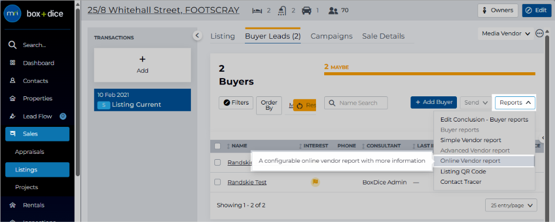Click the sidebar vertical scrollbar
The width and height of the screenshot is (555, 222).
pyautogui.click(x=78, y=92)
